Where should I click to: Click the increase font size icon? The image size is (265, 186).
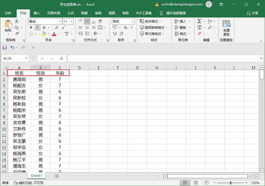click(x=57, y=27)
